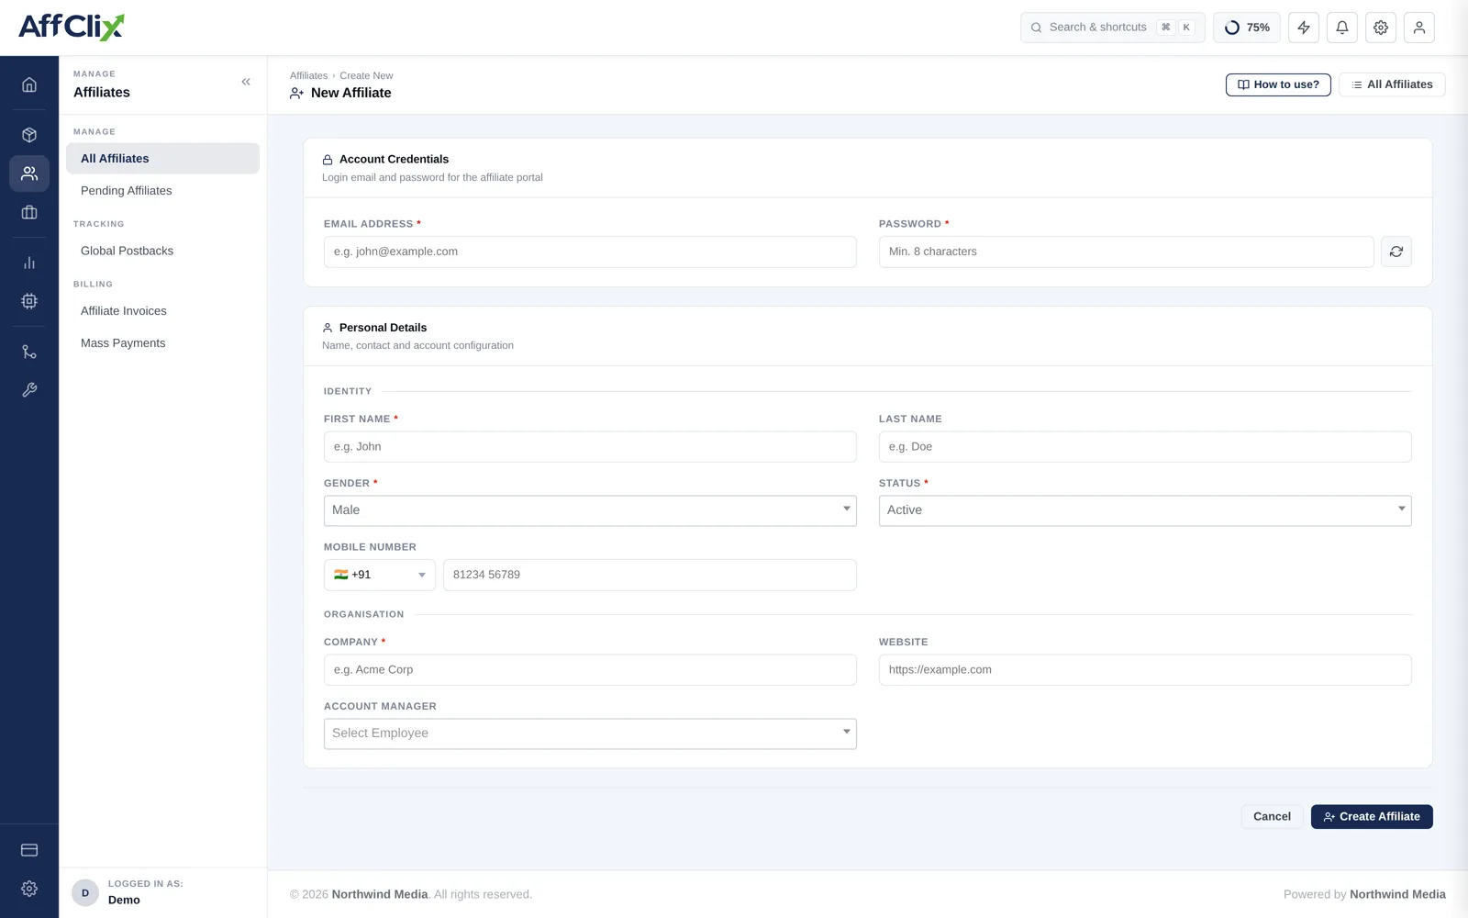Image resolution: width=1468 pixels, height=918 pixels.
Task: Open the cube offers icon in sidebar
Action: click(29, 135)
